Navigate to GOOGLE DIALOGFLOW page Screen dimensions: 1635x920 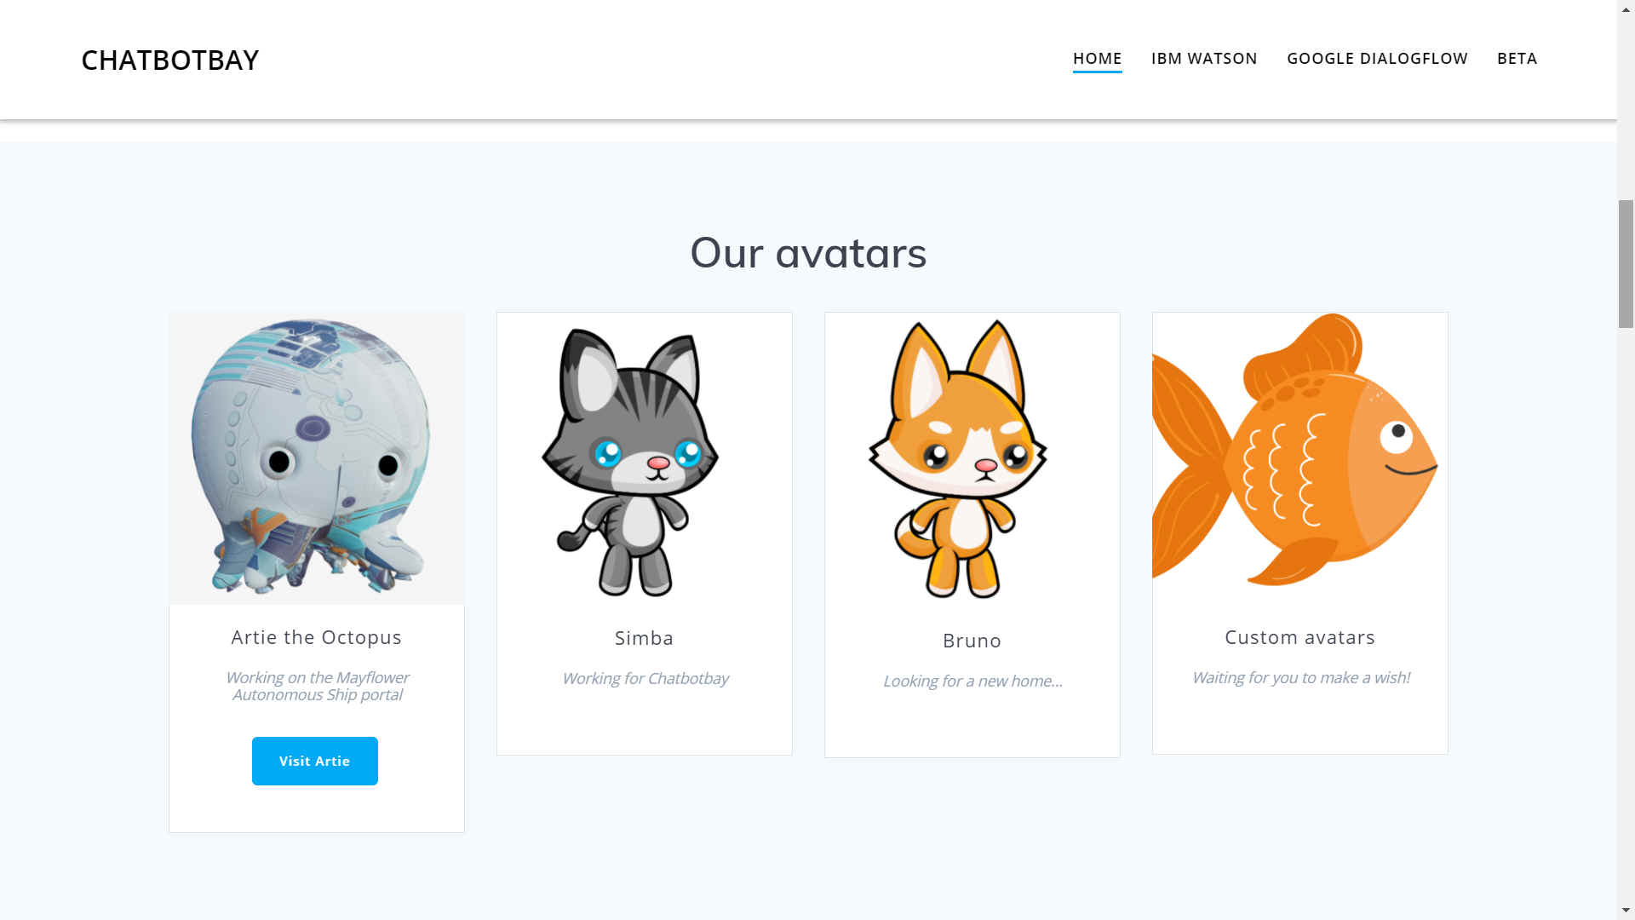pos(1377,59)
